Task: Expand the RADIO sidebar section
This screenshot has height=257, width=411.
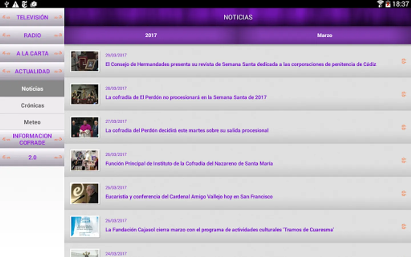Action: coord(32,35)
